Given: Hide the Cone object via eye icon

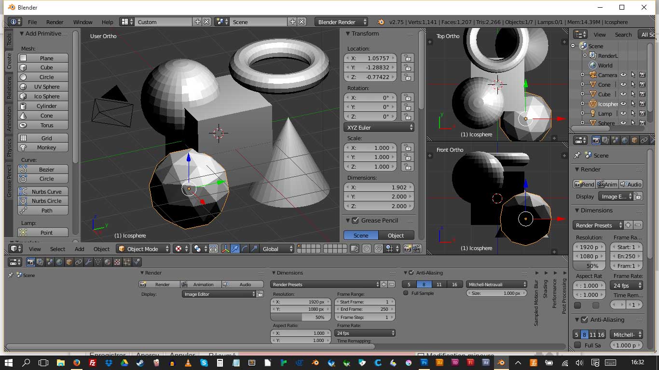Looking at the screenshot, I should pos(623,84).
